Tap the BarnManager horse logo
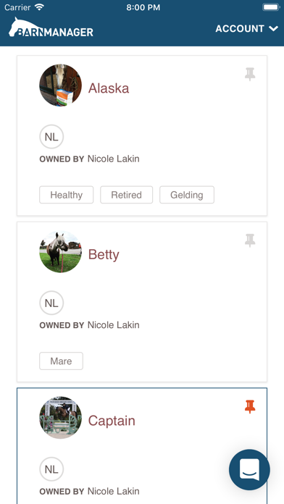The image size is (284, 504). coord(51,27)
